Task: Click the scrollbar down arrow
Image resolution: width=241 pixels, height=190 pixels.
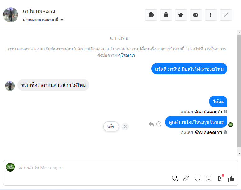Action: click(x=239, y=154)
